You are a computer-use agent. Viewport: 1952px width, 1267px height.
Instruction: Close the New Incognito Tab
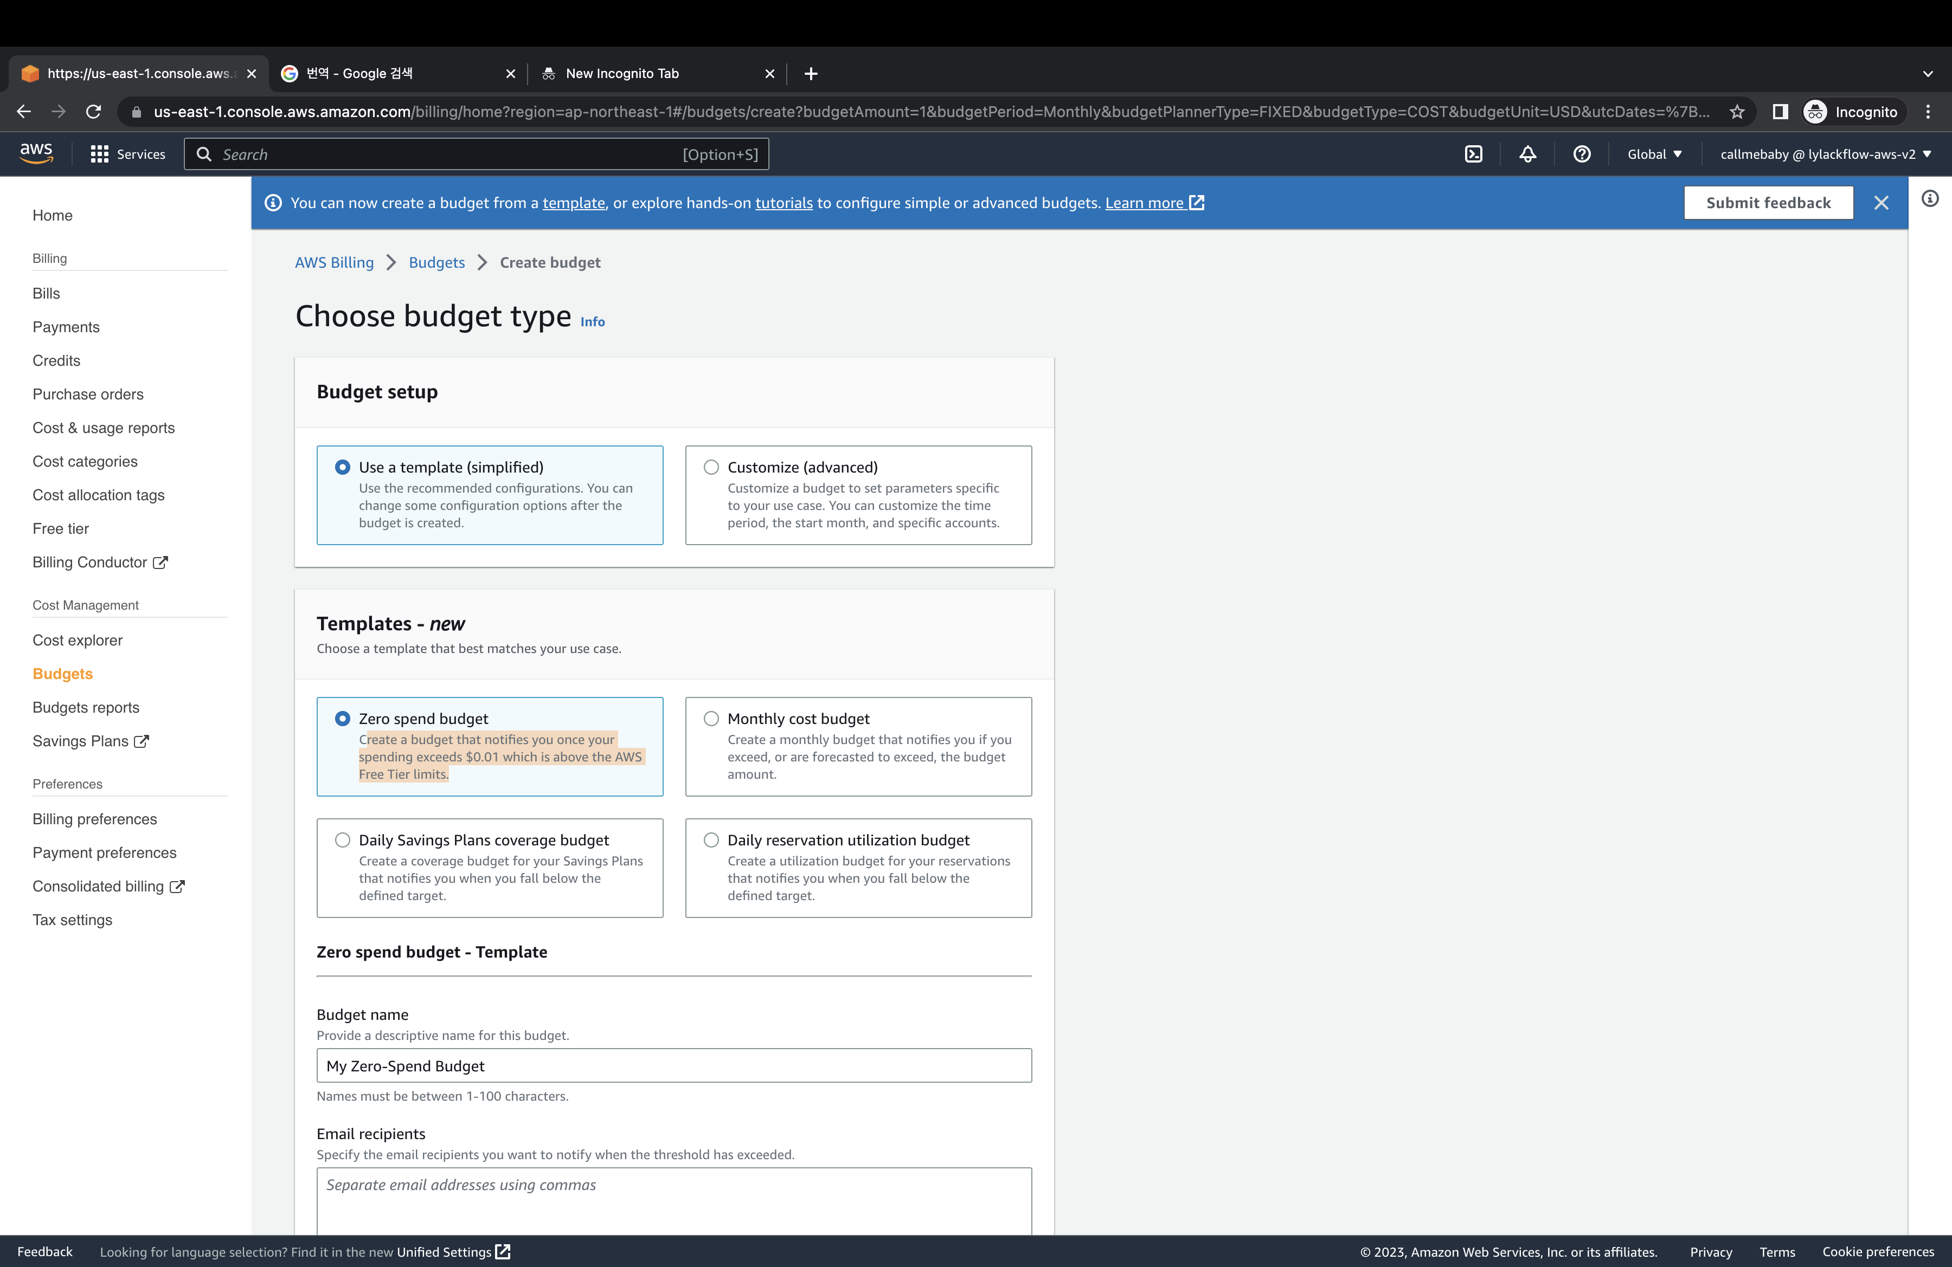pyautogui.click(x=770, y=74)
